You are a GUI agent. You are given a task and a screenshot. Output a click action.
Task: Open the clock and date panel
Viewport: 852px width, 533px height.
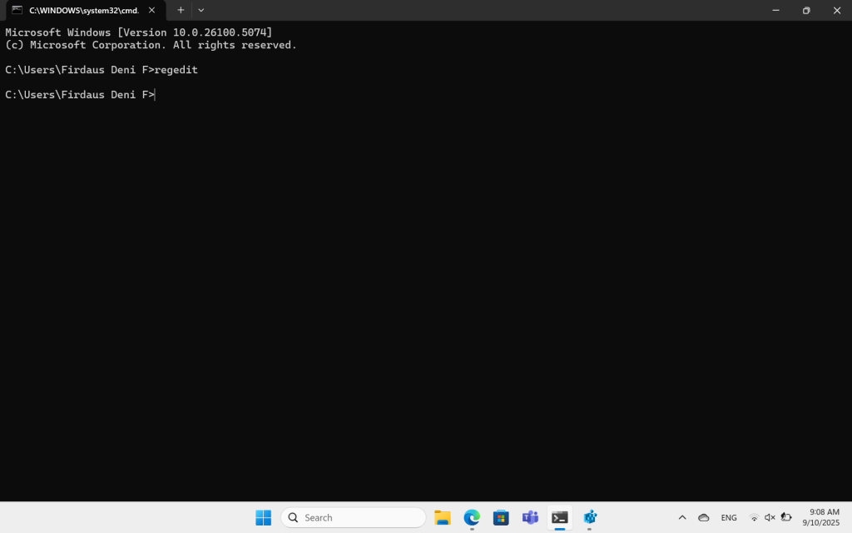(x=821, y=518)
